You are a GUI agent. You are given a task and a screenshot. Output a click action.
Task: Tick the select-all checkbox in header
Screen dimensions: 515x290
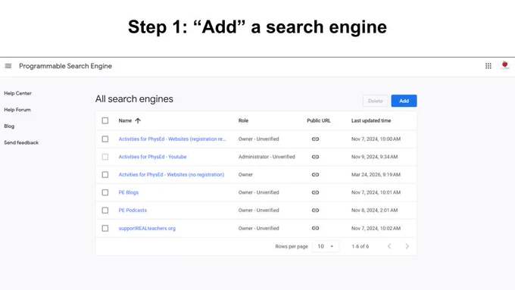click(105, 120)
